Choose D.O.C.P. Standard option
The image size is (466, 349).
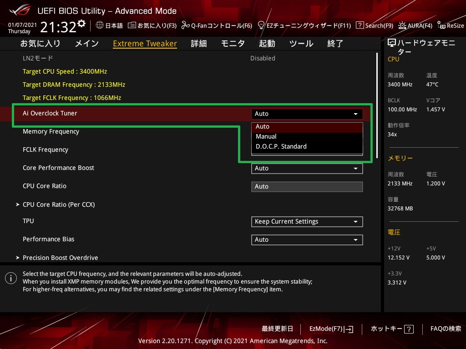point(307,147)
